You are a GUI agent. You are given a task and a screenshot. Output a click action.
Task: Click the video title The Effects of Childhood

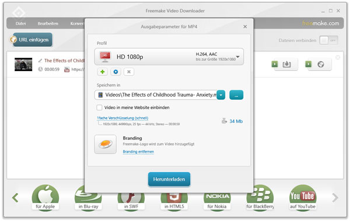[64, 61]
